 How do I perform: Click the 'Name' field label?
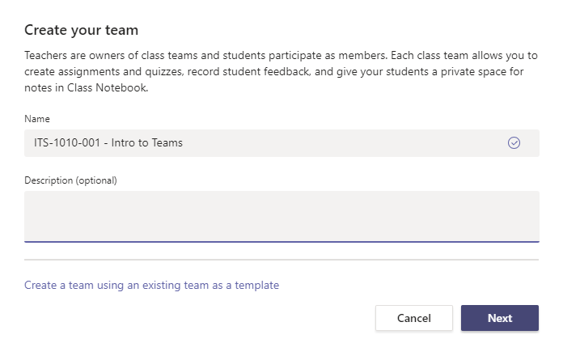tap(36, 118)
